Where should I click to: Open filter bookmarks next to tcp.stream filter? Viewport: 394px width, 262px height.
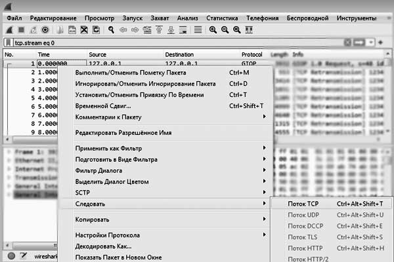click(x=9, y=43)
